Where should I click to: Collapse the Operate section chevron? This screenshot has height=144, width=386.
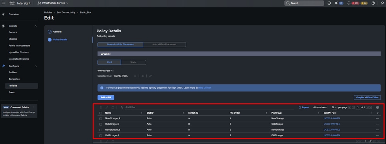(36, 26)
